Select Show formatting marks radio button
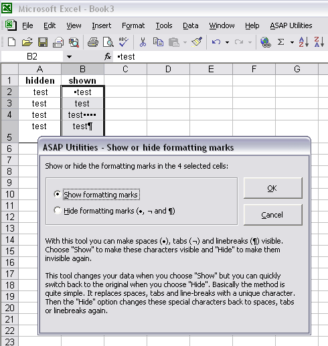The image size is (328, 346). pos(58,194)
